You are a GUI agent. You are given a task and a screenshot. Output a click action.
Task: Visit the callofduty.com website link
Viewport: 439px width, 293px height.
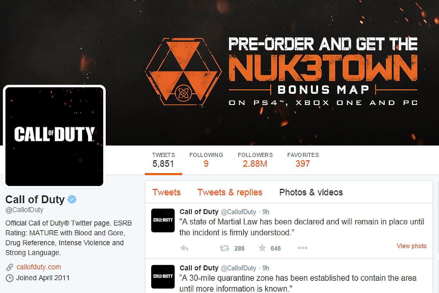39,267
